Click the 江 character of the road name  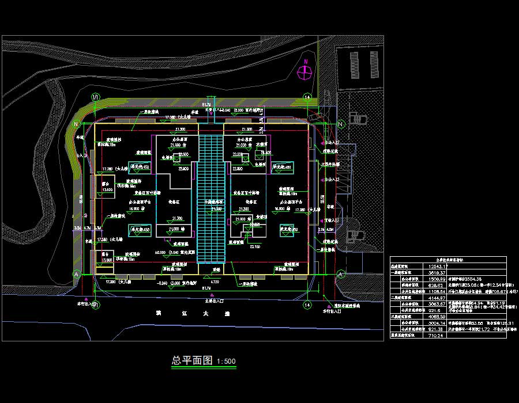click(x=185, y=313)
